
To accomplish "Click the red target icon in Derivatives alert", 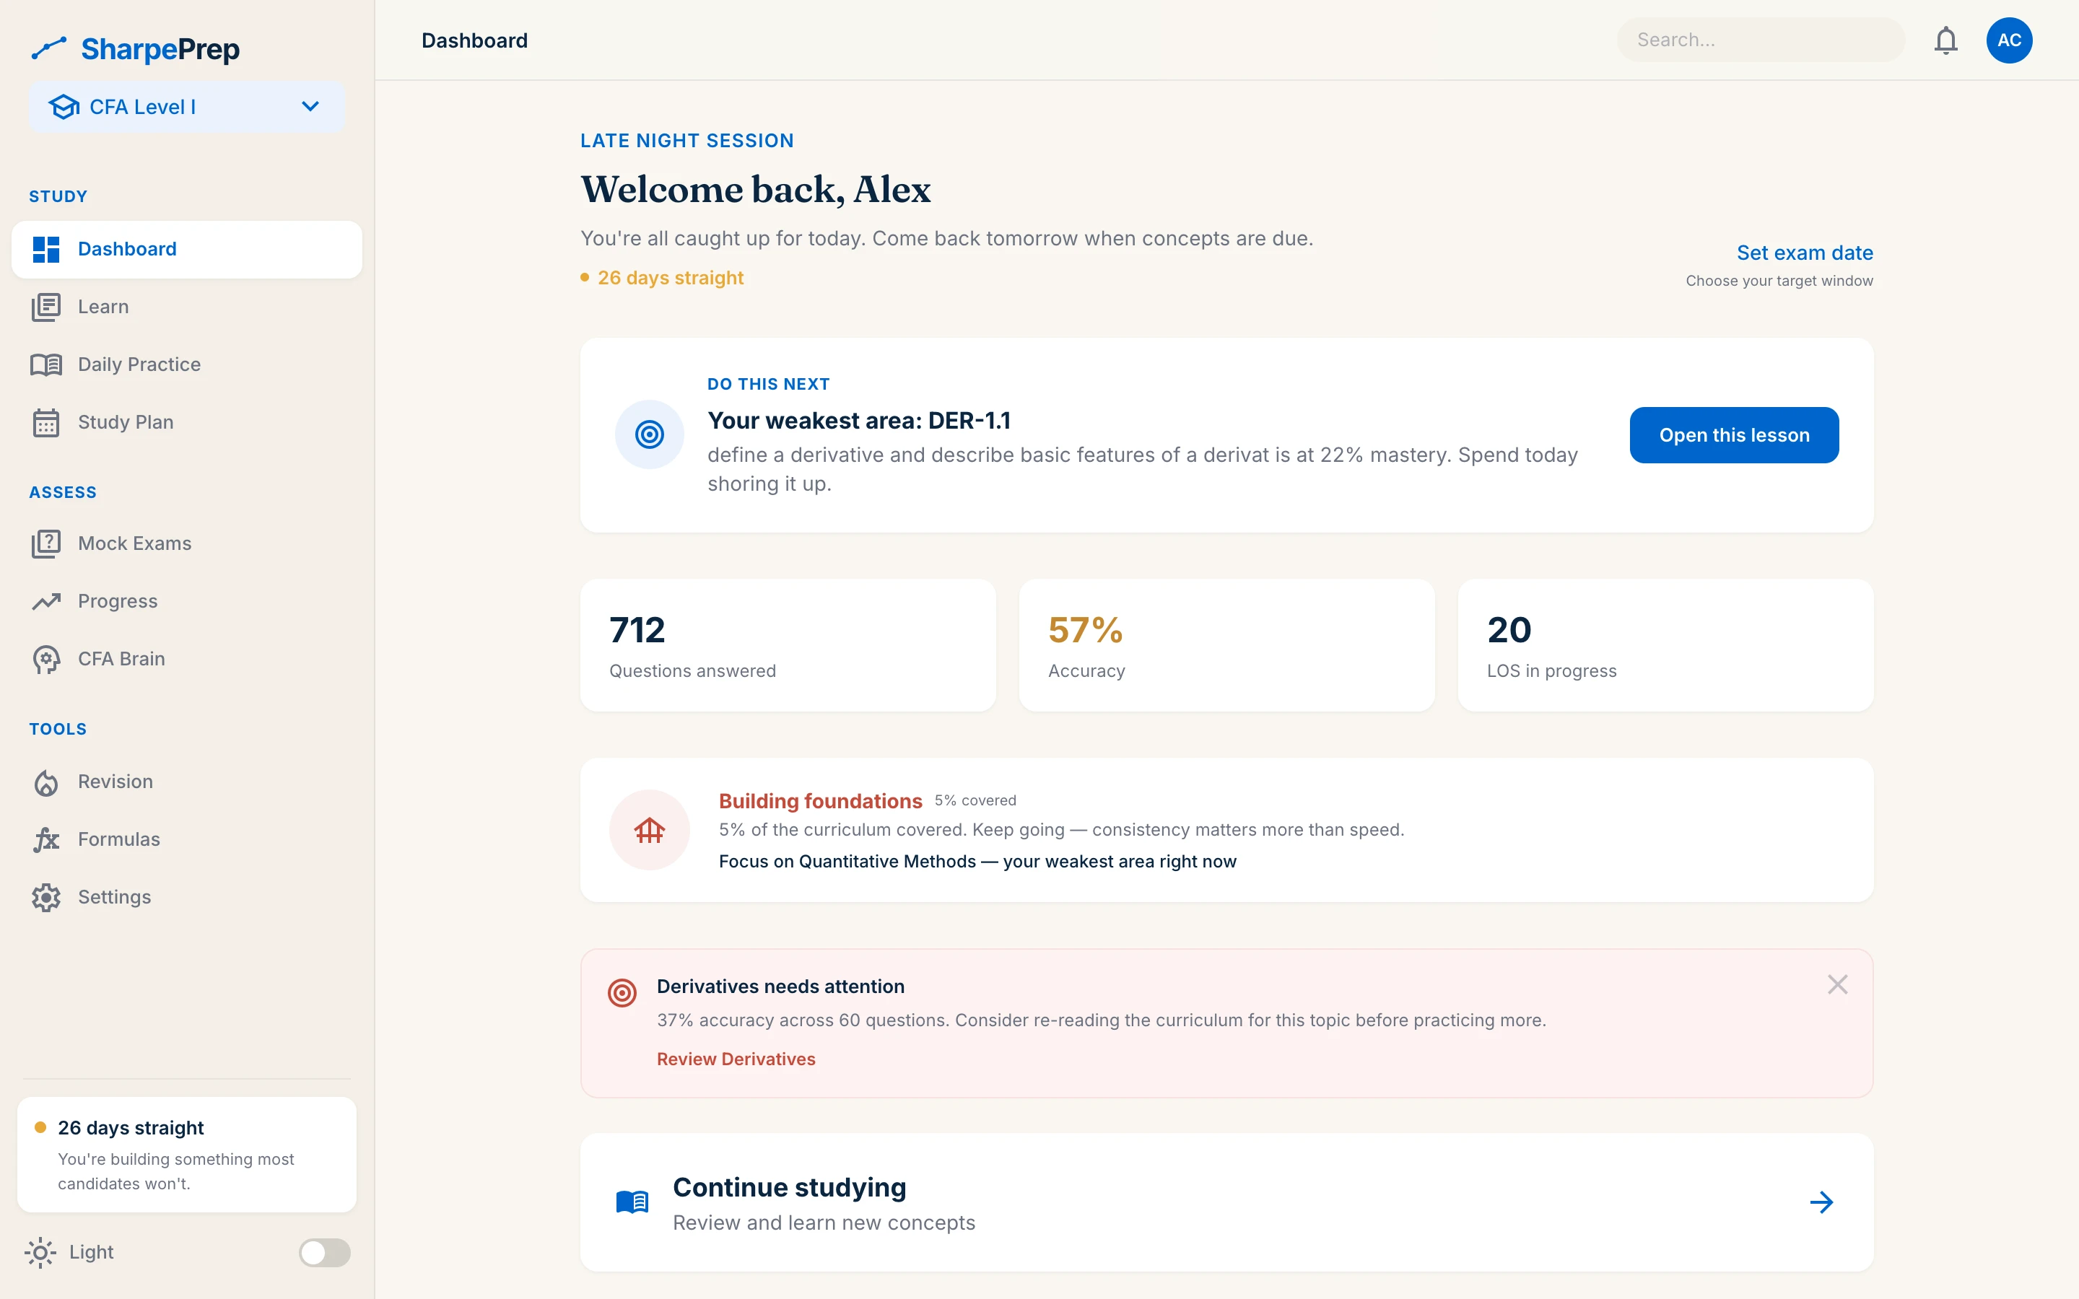I will click(x=622, y=992).
